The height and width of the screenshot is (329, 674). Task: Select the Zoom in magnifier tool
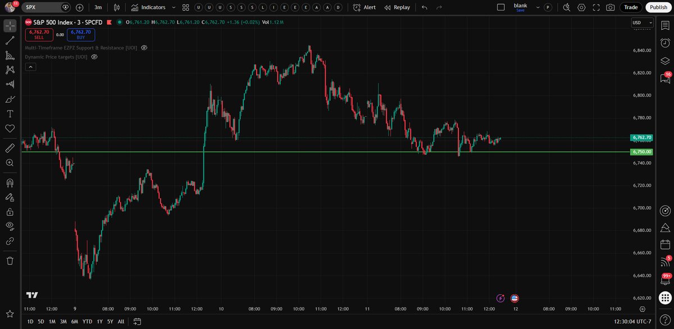10,163
